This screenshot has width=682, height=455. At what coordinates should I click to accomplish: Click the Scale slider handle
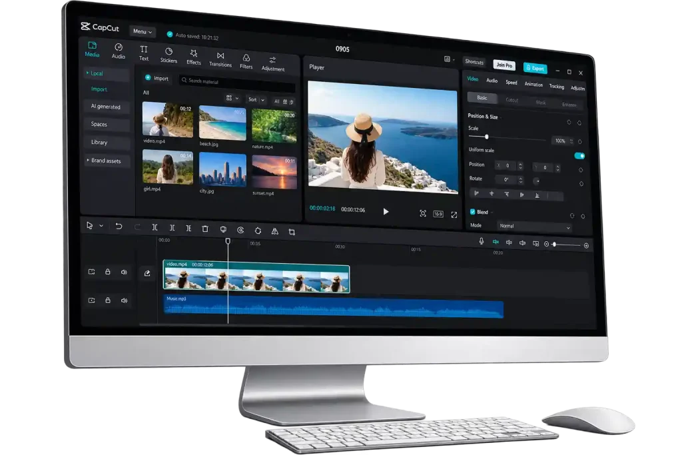[487, 137]
